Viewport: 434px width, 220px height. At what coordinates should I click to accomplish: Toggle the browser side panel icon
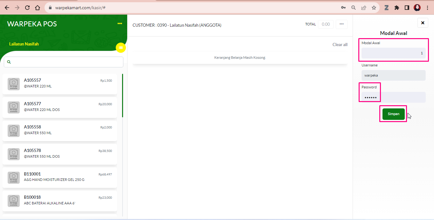coord(407,8)
